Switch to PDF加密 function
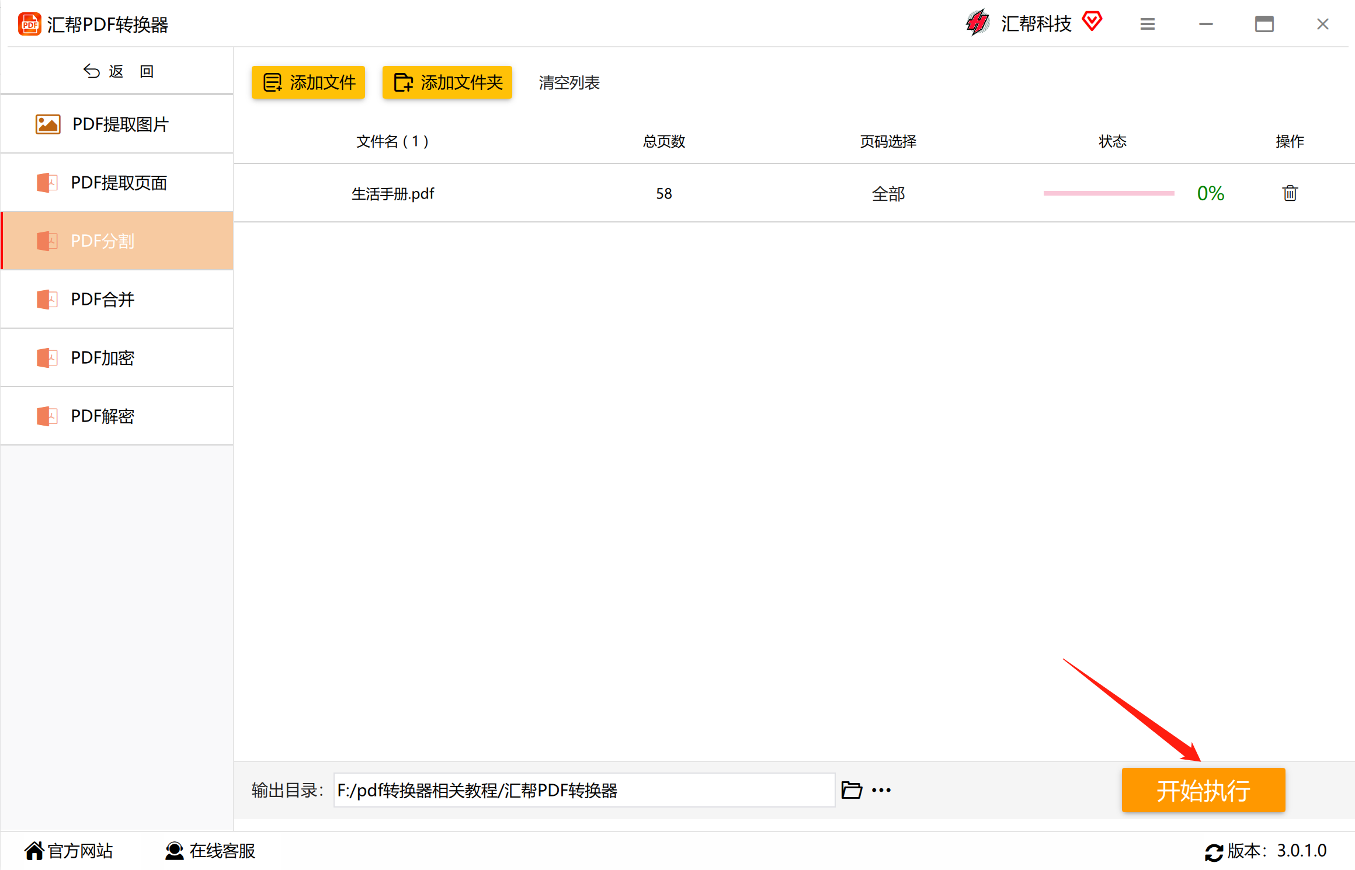Viewport: 1355px width, 870px height. (x=117, y=358)
